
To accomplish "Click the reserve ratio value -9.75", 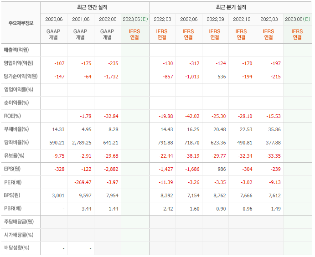I will click(x=59, y=156).
